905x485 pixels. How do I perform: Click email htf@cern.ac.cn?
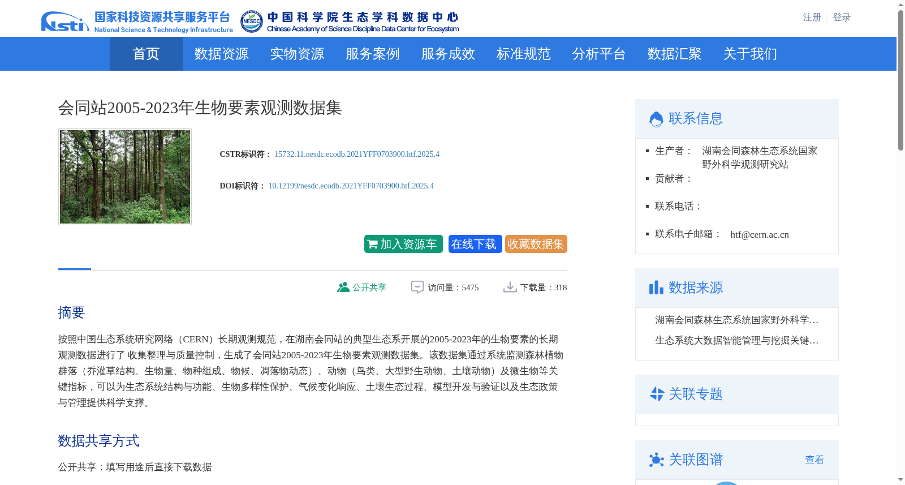760,234
